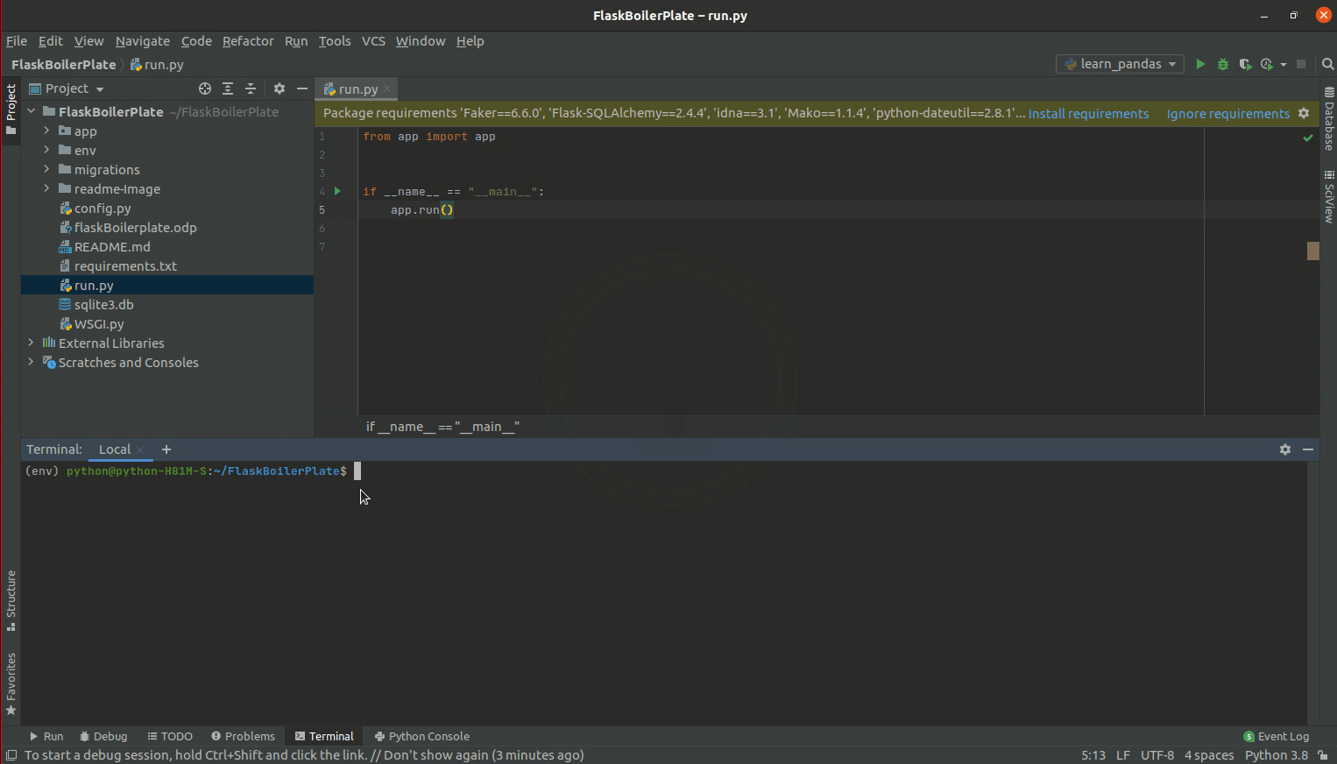
Task: Click the lock icon in status bar
Action: coord(1323,755)
